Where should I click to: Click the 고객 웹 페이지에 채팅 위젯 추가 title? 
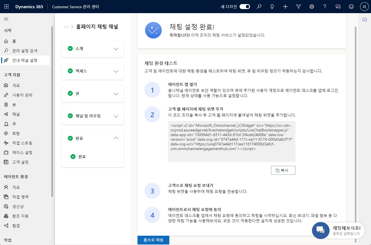click(x=195, y=109)
